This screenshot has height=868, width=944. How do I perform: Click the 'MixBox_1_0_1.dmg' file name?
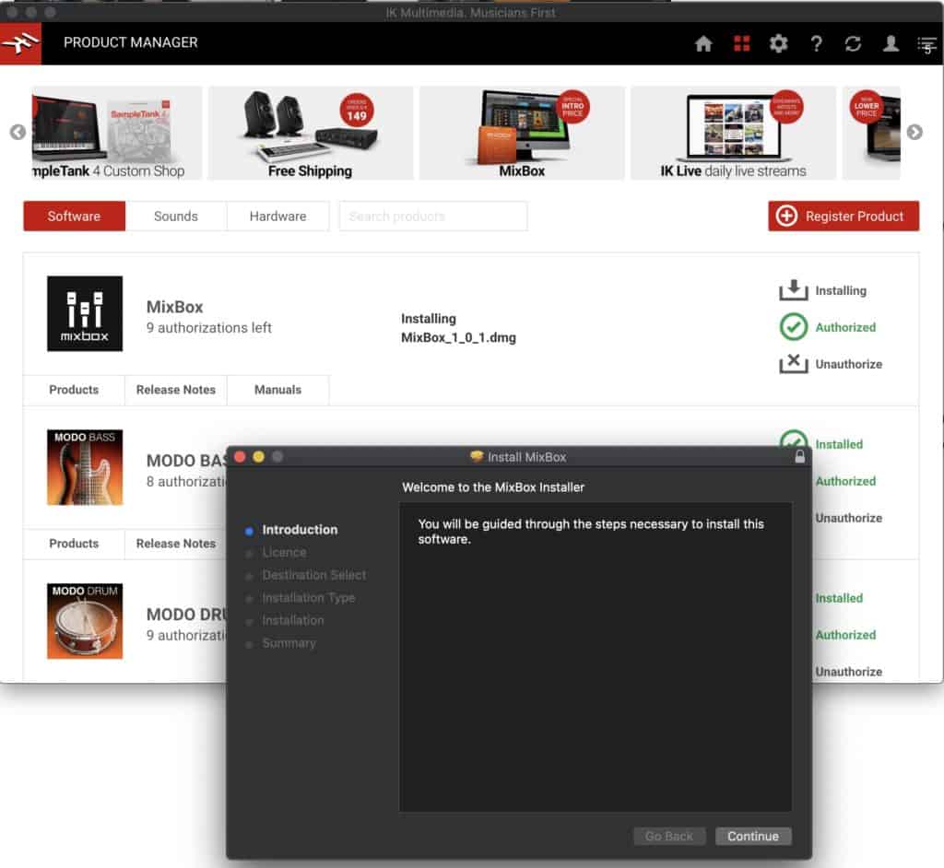[x=459, y=337]
